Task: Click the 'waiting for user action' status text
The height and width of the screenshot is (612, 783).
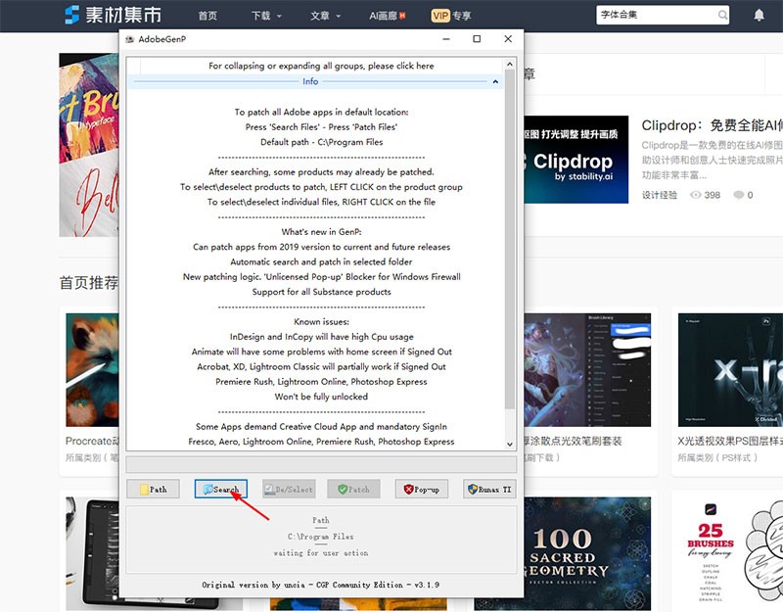Action: point(321,553)
